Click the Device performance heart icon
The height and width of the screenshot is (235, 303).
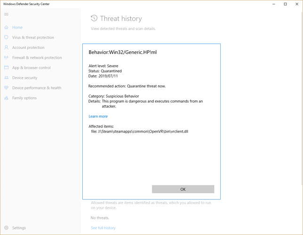pos(7,88)
